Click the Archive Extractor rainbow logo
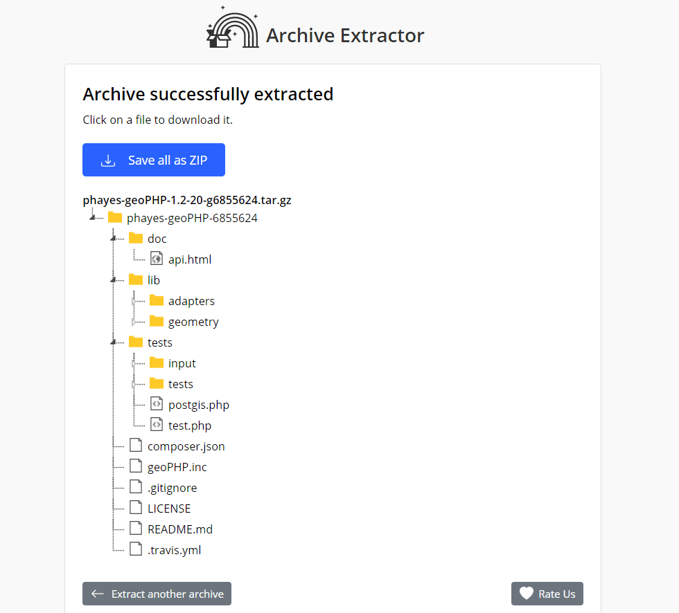 click(x=231, y=28)
